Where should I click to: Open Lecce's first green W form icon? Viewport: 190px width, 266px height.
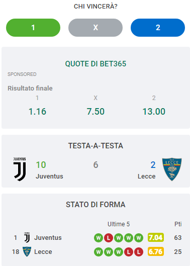click(x=99, y=252)
